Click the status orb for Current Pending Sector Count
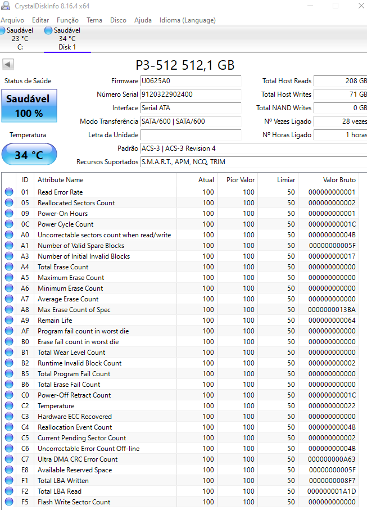 tap(9, 438)
